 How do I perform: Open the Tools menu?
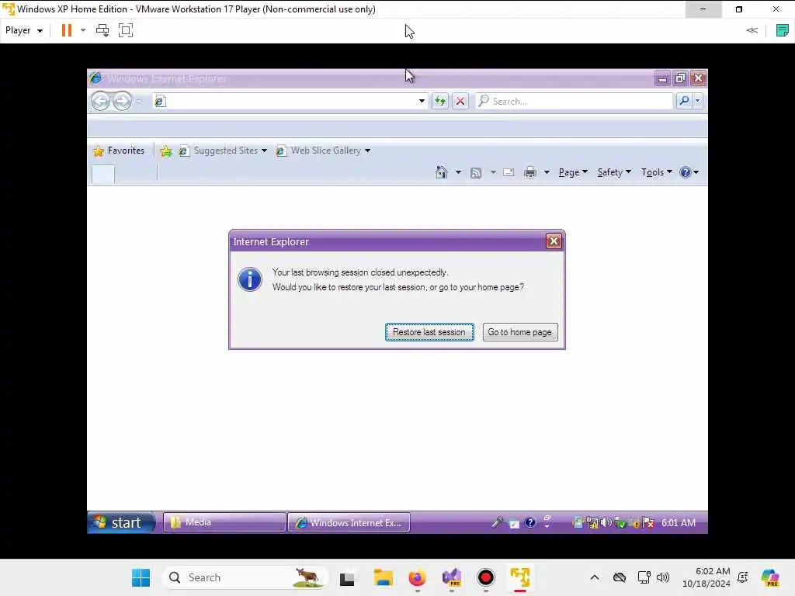[657, 172]
